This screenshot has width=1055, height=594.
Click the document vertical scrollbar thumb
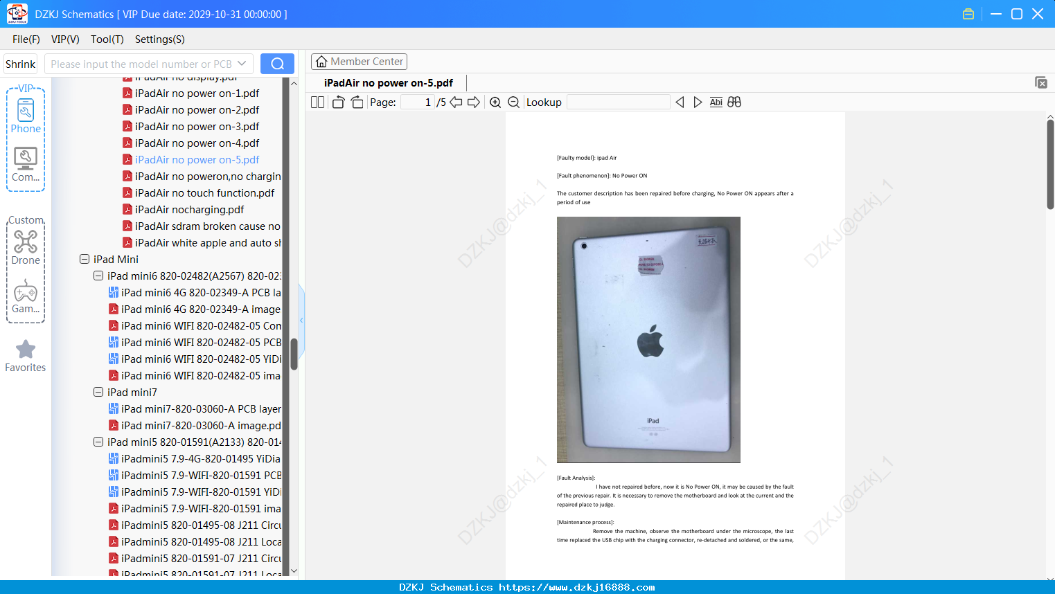[x=1050, y=164]
